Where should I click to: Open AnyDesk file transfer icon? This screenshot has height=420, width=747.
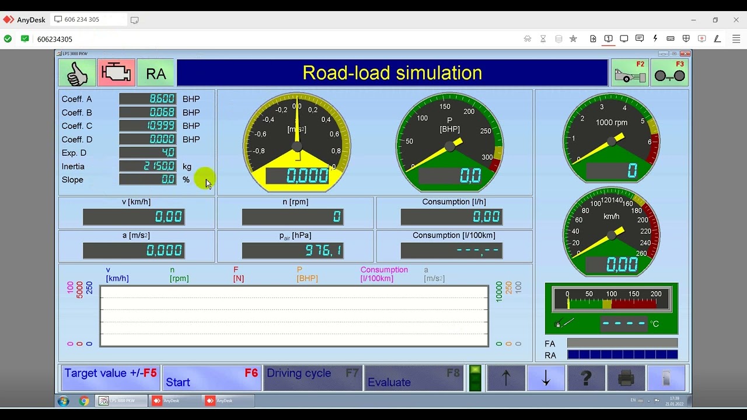593,38
